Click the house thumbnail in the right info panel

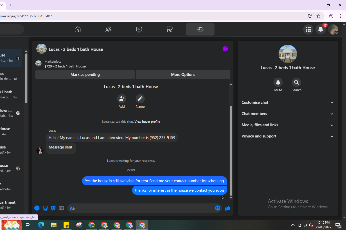[288, 54]
